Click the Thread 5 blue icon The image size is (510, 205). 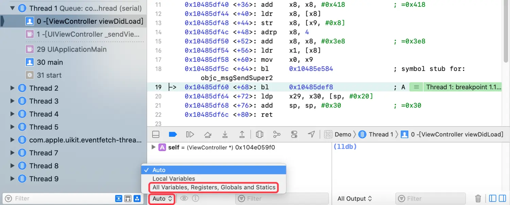[22, 127]
